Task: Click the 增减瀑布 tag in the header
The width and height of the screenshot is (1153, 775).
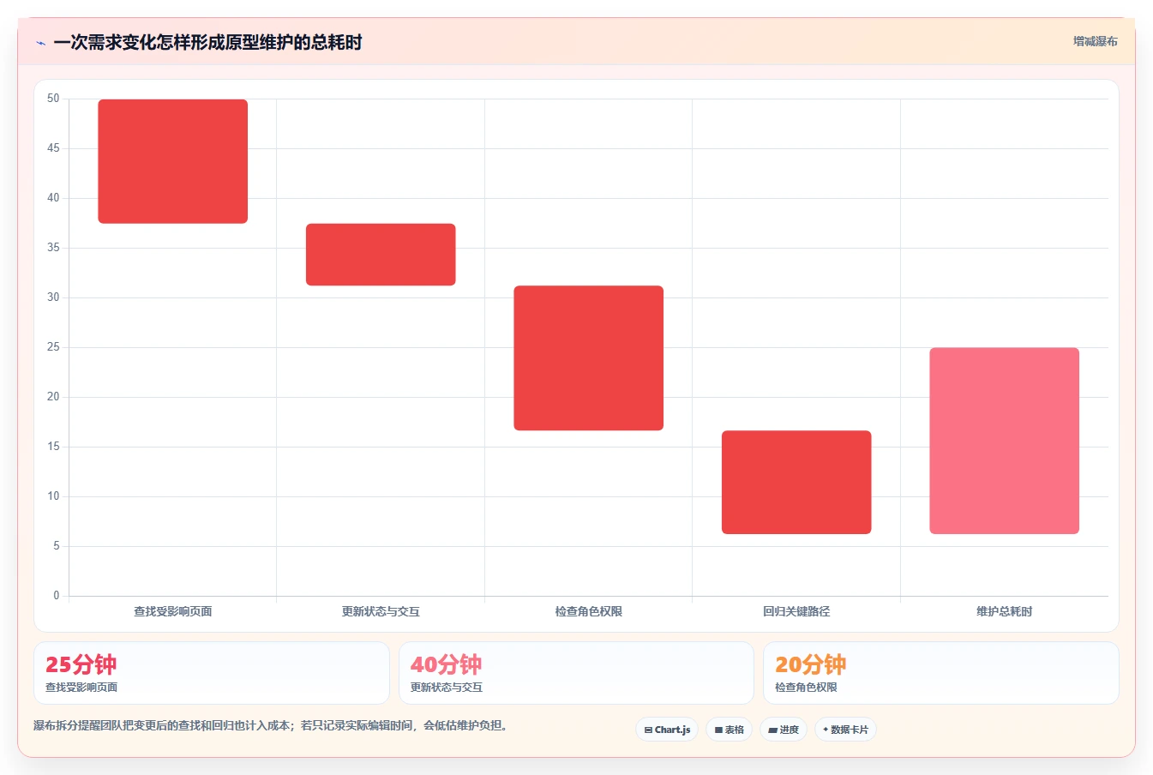Action: pos(1096,41)
